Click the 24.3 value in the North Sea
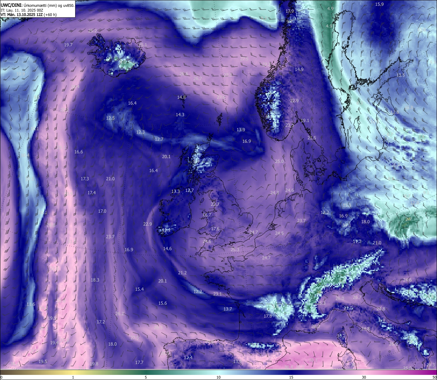Image resolution: width=437 pixels, height=380 pixels. (x=274, y=193)
